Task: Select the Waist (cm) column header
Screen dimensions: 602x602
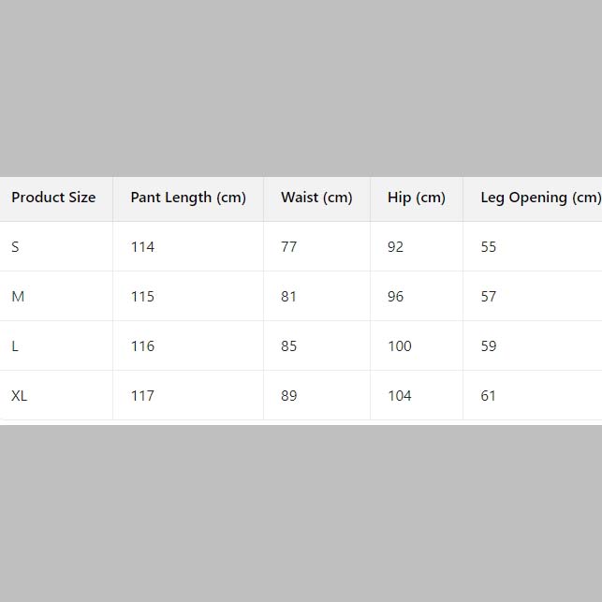Action: click(x=316, y=198)
